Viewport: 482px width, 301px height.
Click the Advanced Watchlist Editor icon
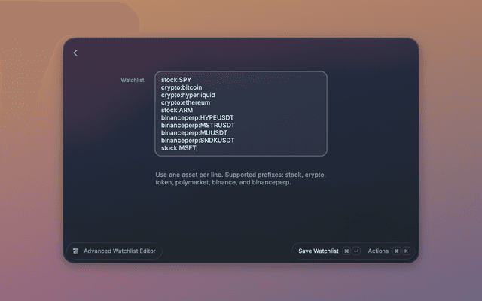(75, 251)
